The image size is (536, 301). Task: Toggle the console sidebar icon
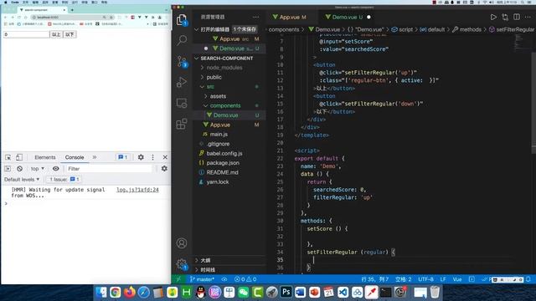tap(8, 169)
